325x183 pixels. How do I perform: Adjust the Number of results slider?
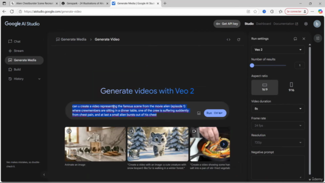(269, 66)
